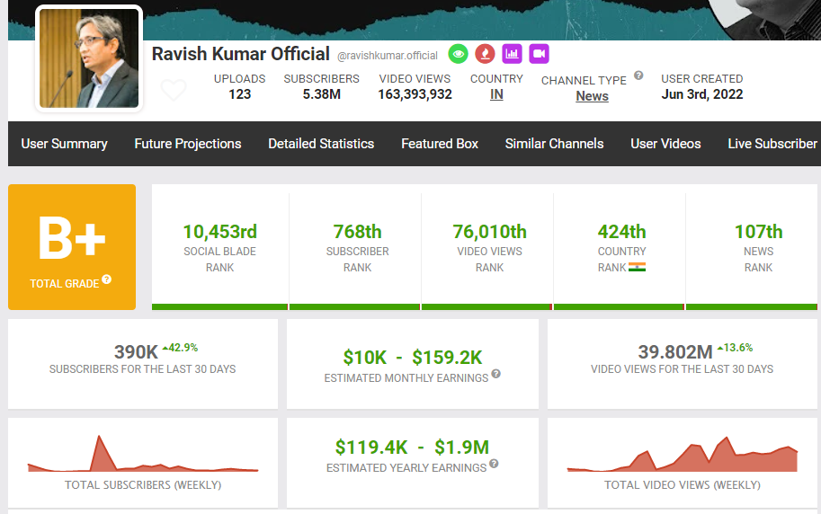821x514 pixels.
Task: Click the 390K subscribers last 30 days value
Action: 136,352
